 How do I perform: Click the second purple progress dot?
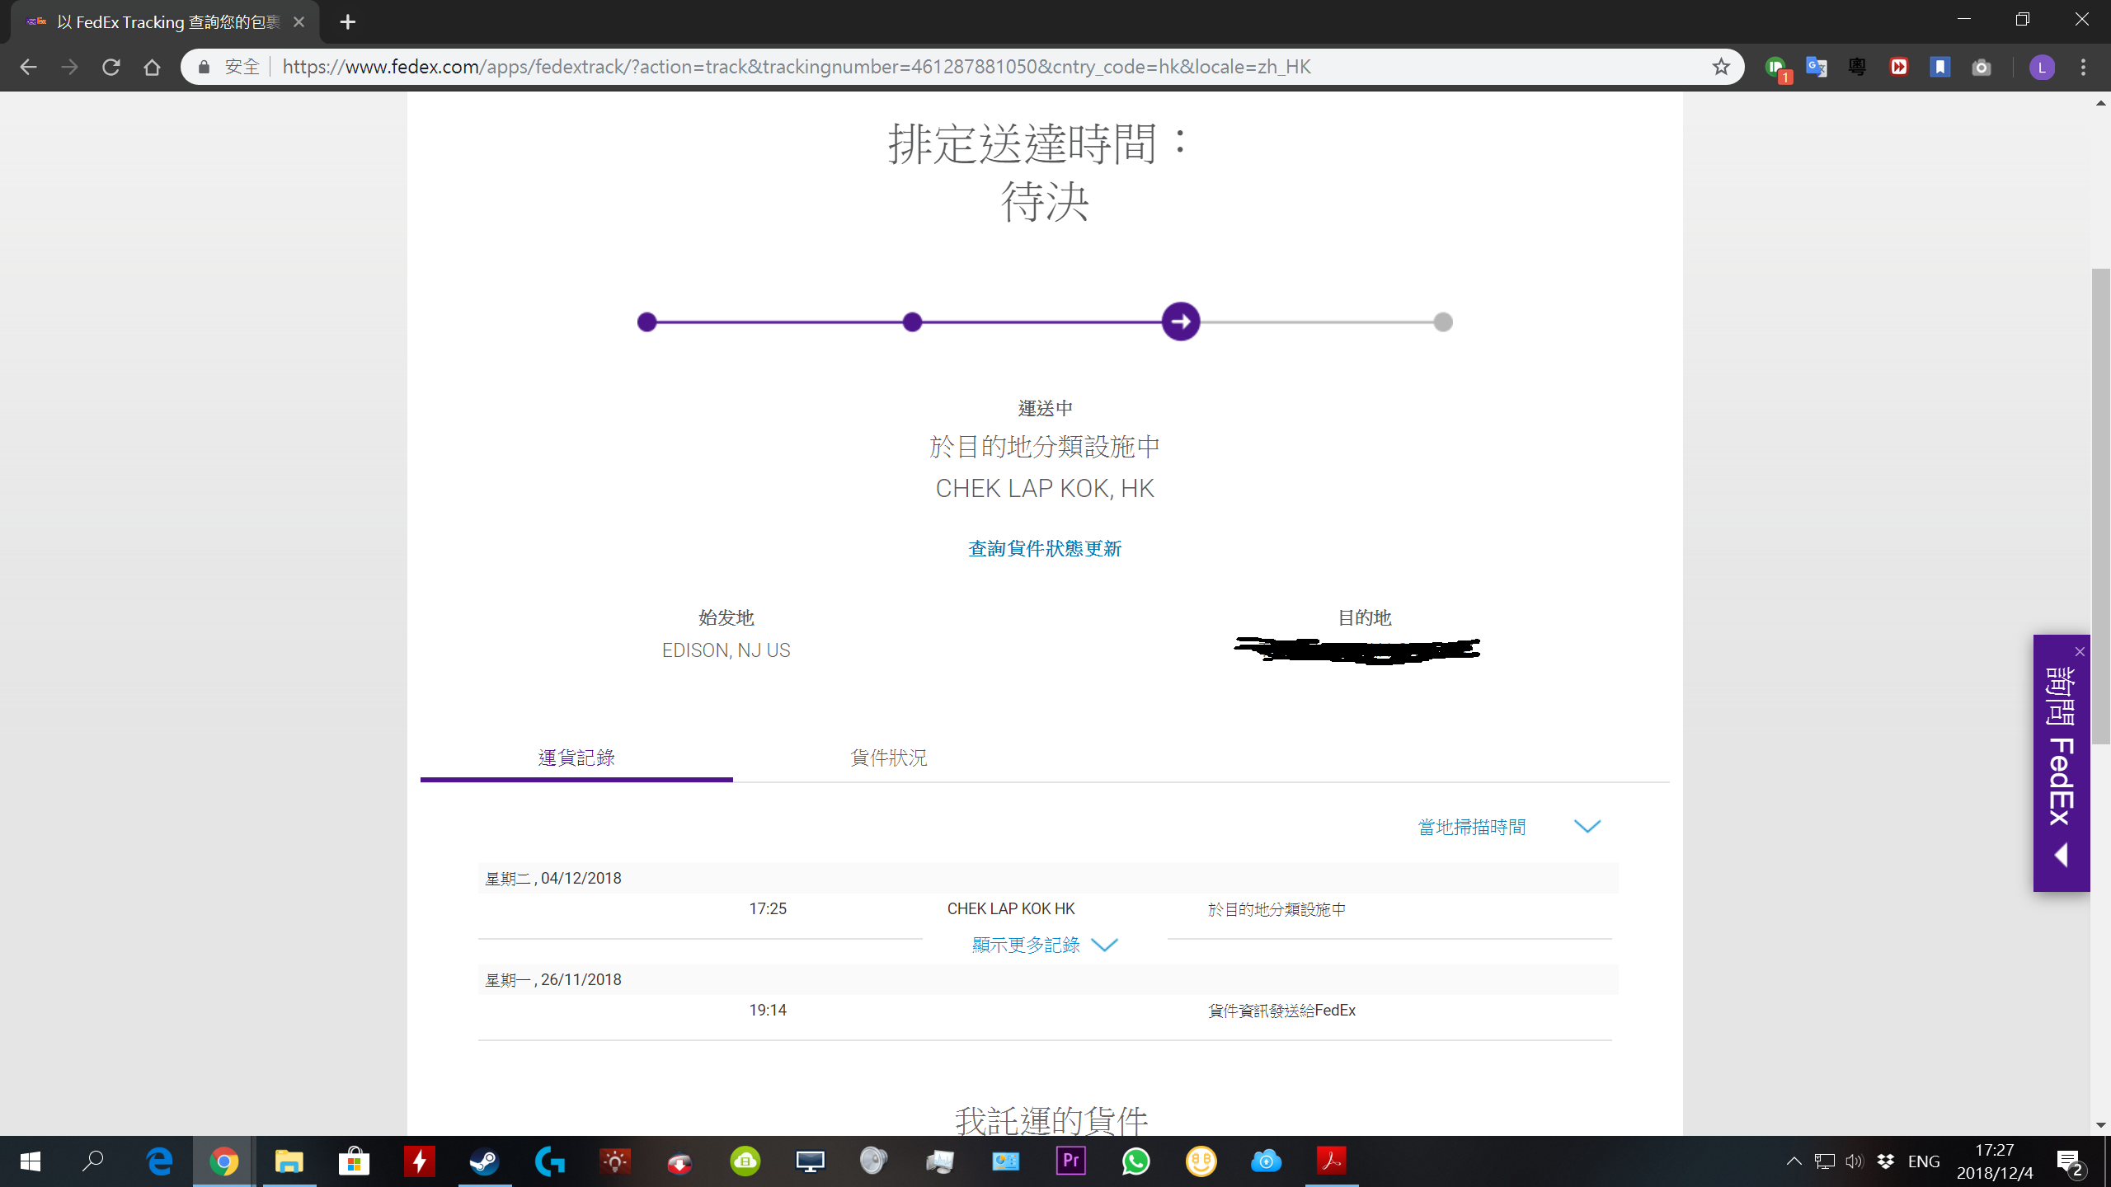click(x=912, y=321)
